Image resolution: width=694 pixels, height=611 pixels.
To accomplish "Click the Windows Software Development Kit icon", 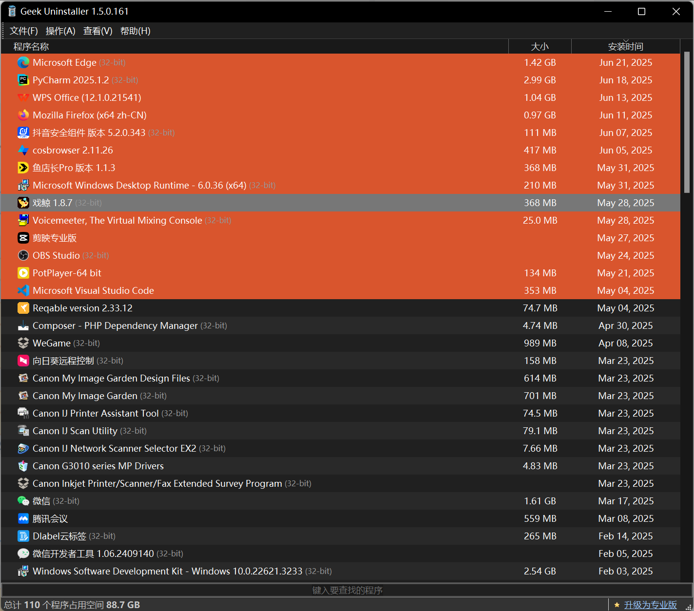I will [x=23, y=571].
